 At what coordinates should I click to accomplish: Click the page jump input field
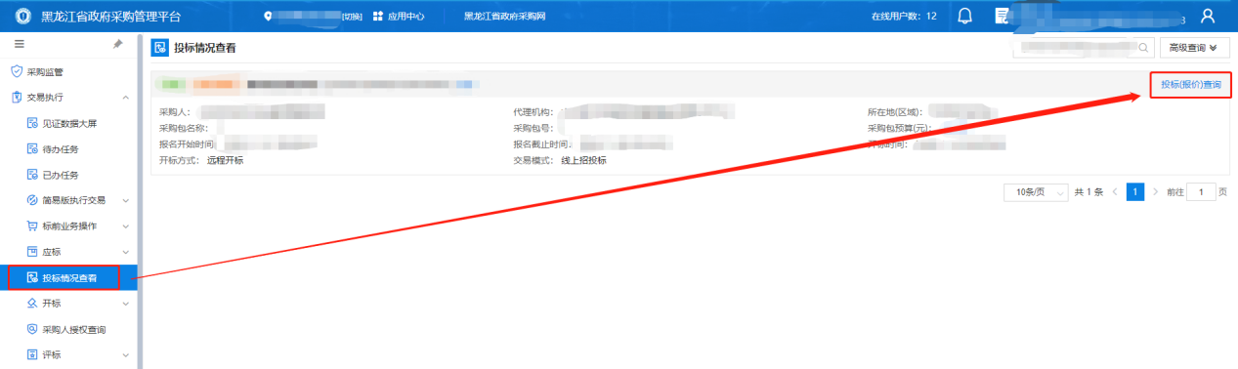[1201, 192]
